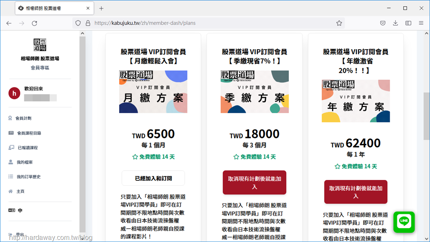The height and width of the screenshot is (242, 430).
Task: Click the 季繳現省7% plan title
Action: [254, 56]
